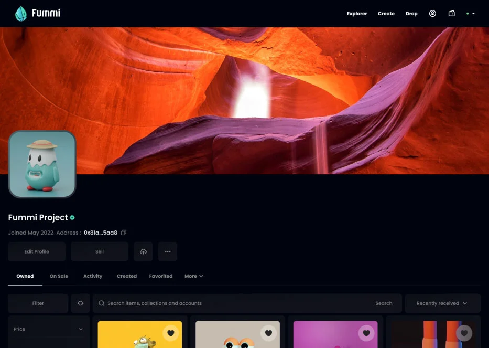The width and height of the screenshot is (489, 348).
Task: Favorite the yellow creature NFT card
Action: (x=171, y=333)
